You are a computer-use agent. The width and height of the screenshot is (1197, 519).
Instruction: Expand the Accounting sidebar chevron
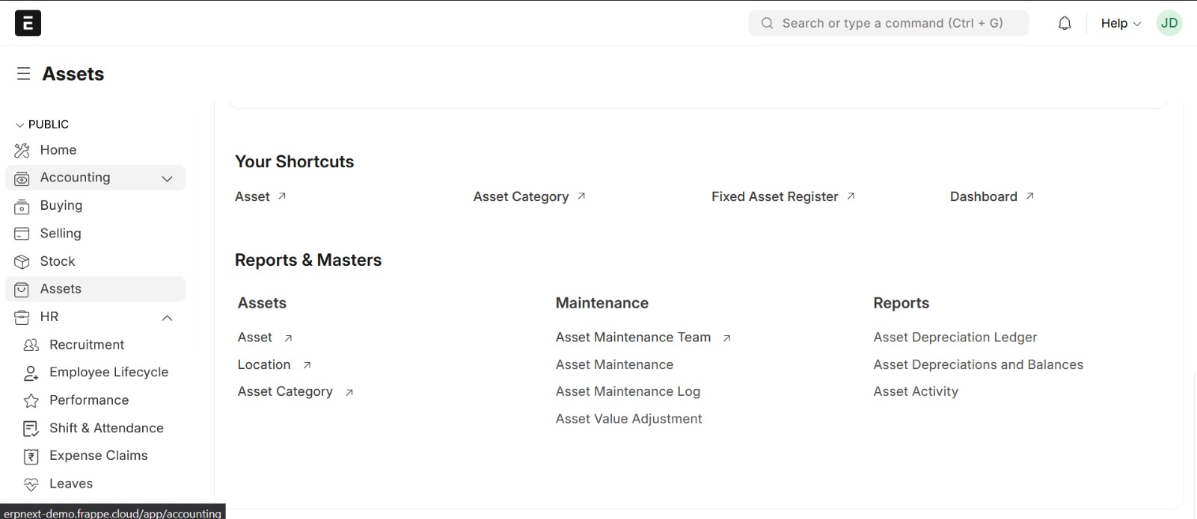[x=167, y=178]
